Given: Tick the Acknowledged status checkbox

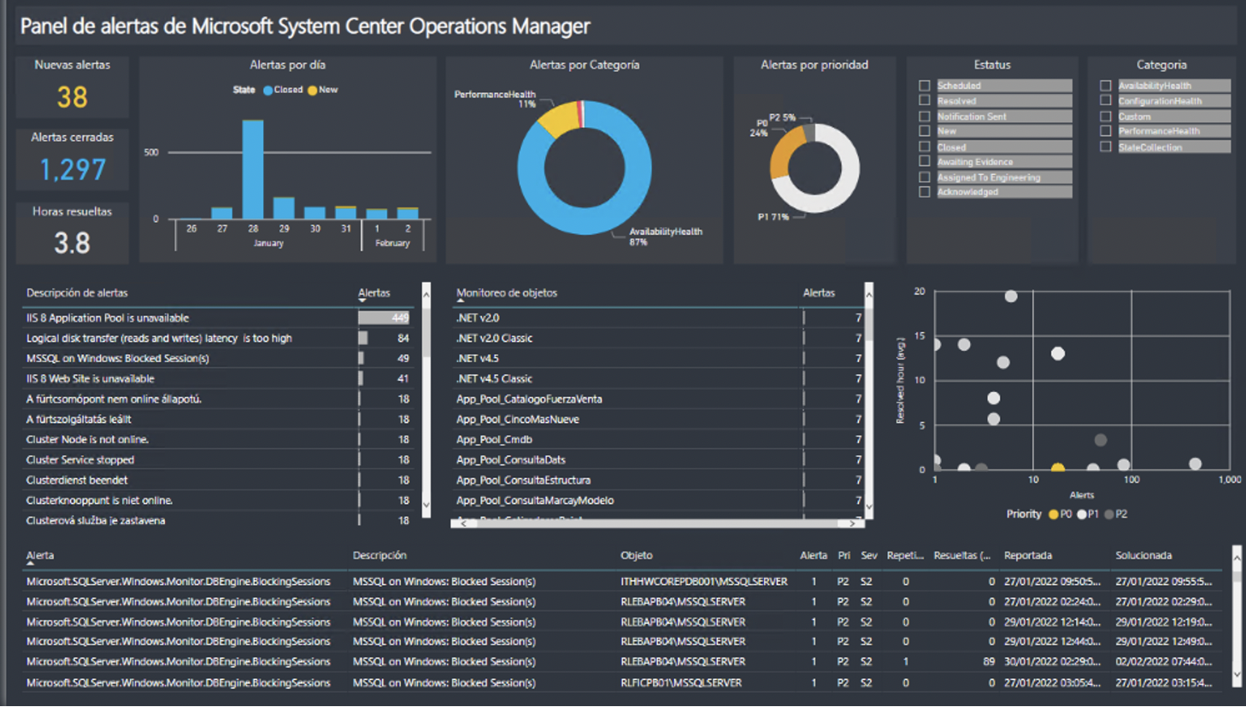Looking at the screenshot, I should (x=925, y=192).
